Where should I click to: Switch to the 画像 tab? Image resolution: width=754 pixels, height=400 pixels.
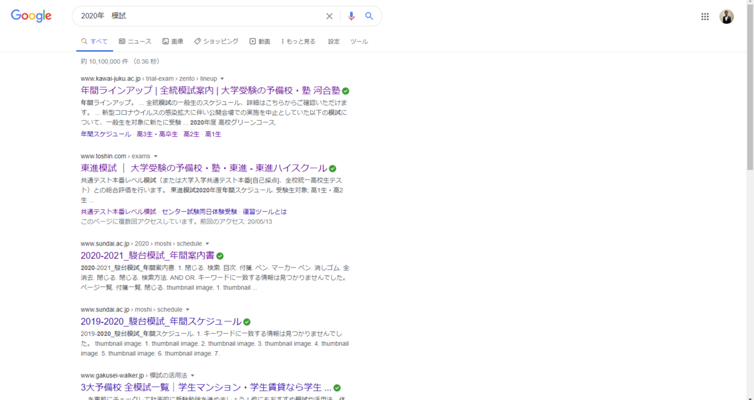[173, 41]
